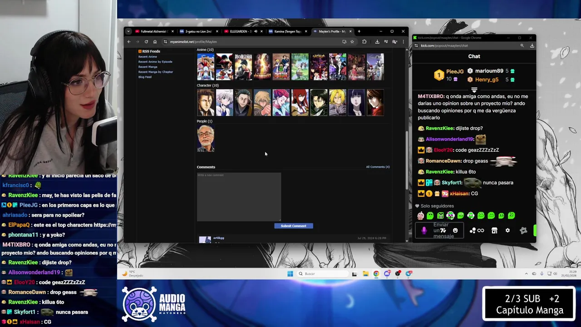Reload the MyAnimeList profile page
581x327 pixels.
pos(146,42)
